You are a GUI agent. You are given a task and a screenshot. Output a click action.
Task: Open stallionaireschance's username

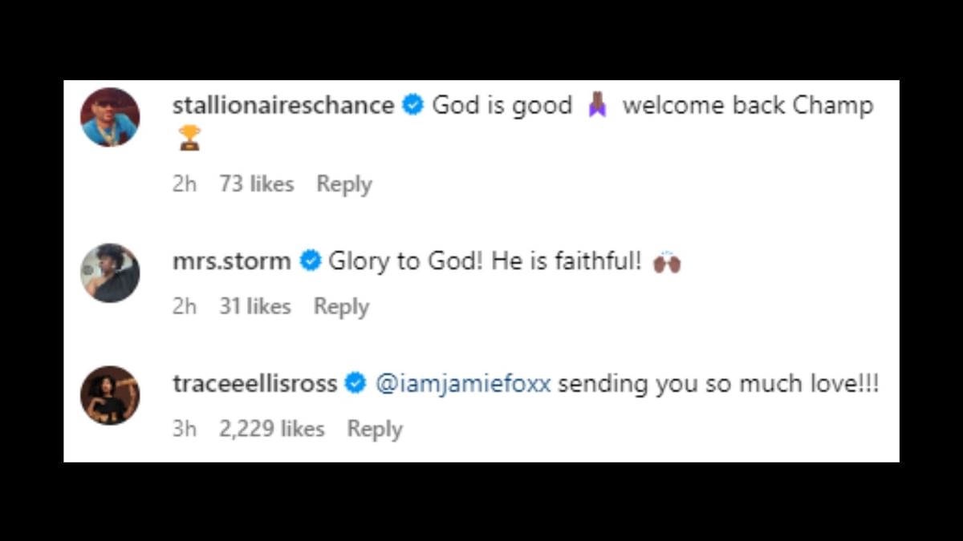(281, 104)
